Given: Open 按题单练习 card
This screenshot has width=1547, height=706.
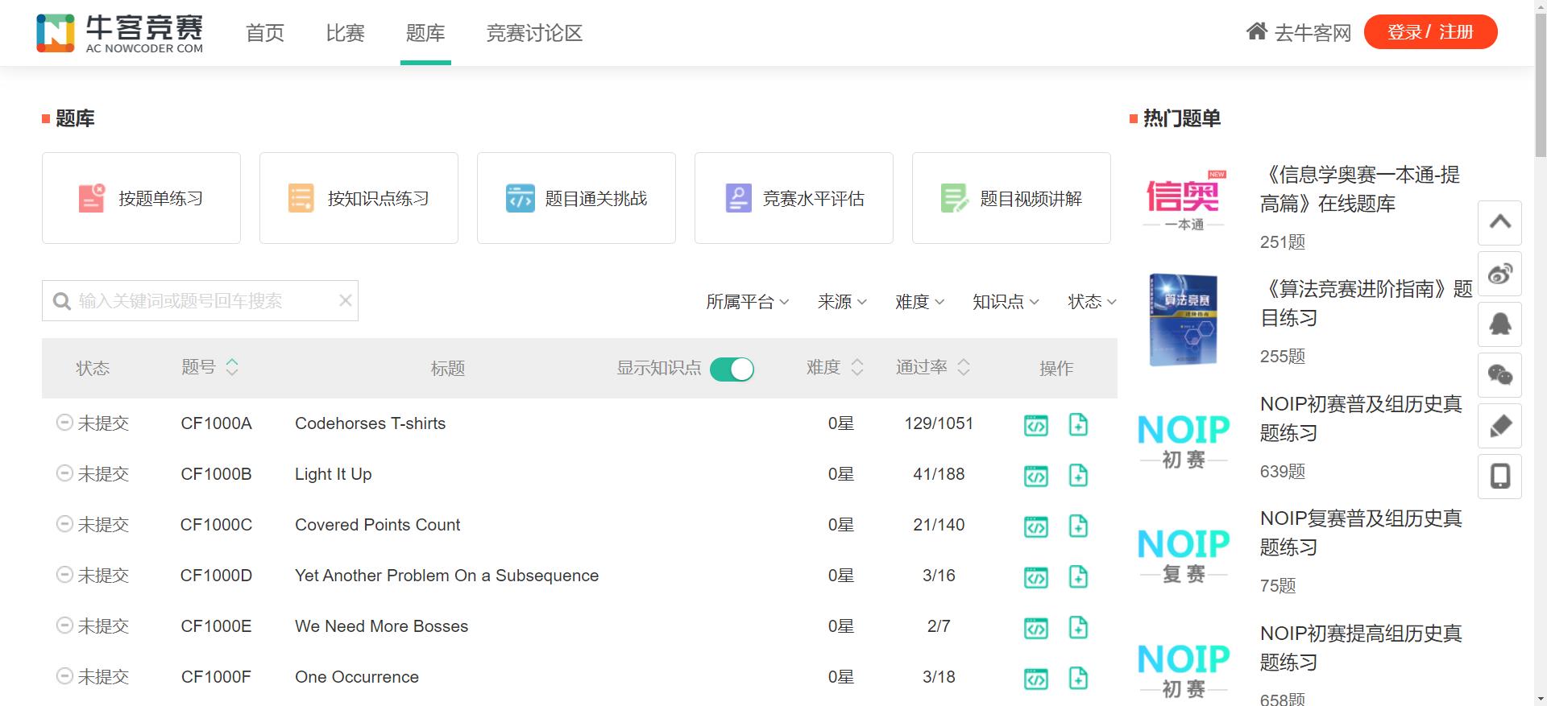Looking at the screenshot, I should tap(141, 198).
